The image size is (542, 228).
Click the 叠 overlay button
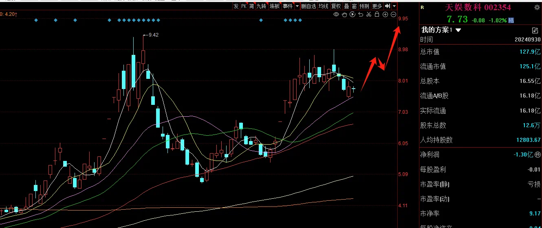346,6
